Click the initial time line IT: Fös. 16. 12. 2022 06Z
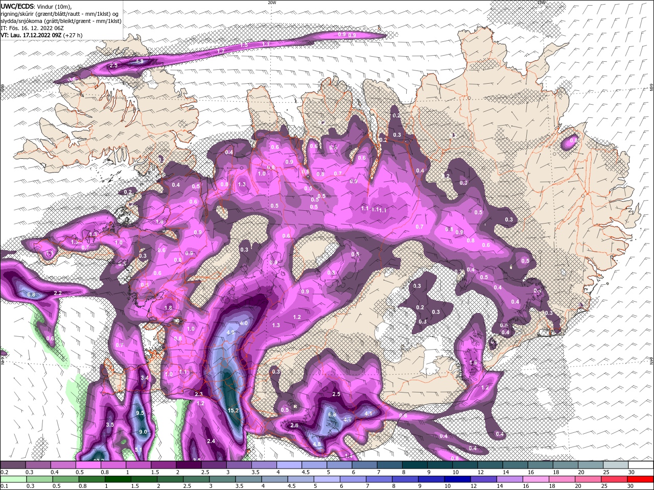The width and height of the screenshot is (654, 490). pyautogui.click(x=32, y=28)
